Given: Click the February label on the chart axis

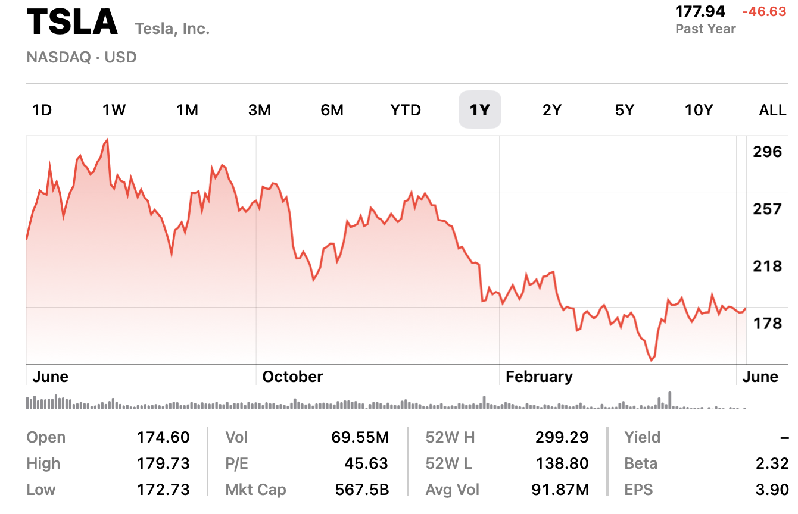Looking at the screenshot, I should click(539, 377).
